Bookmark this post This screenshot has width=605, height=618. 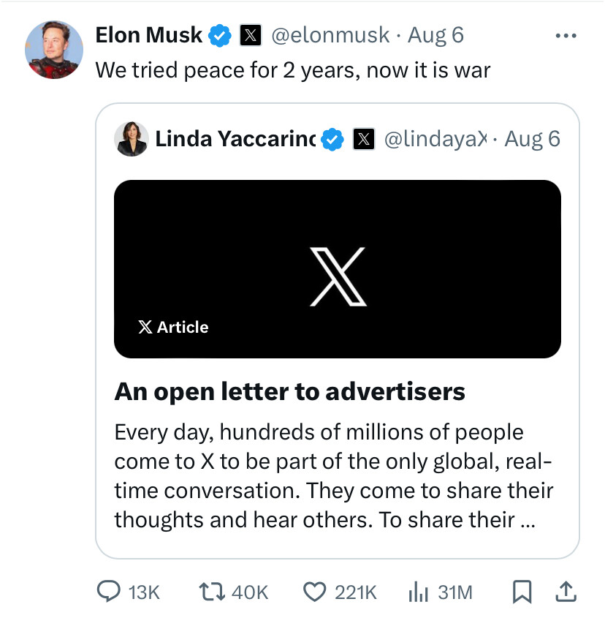(x=522, y=592)
